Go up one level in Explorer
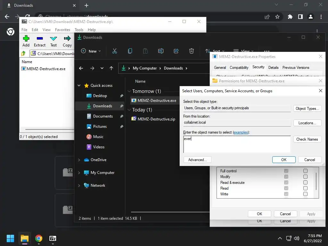Image resolution: width=328 pixels, height=246 pixels. click(111, 68)
